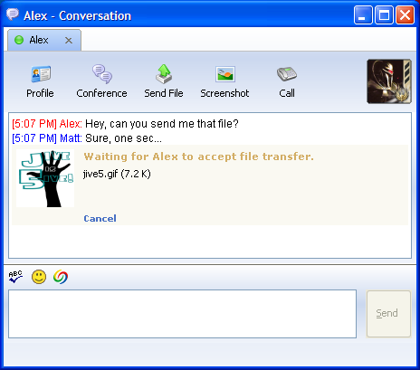The height and width of the screenshot is (370, 420).
Task: Open the smiley emoticon picker
Action: (x=39, y=277)
